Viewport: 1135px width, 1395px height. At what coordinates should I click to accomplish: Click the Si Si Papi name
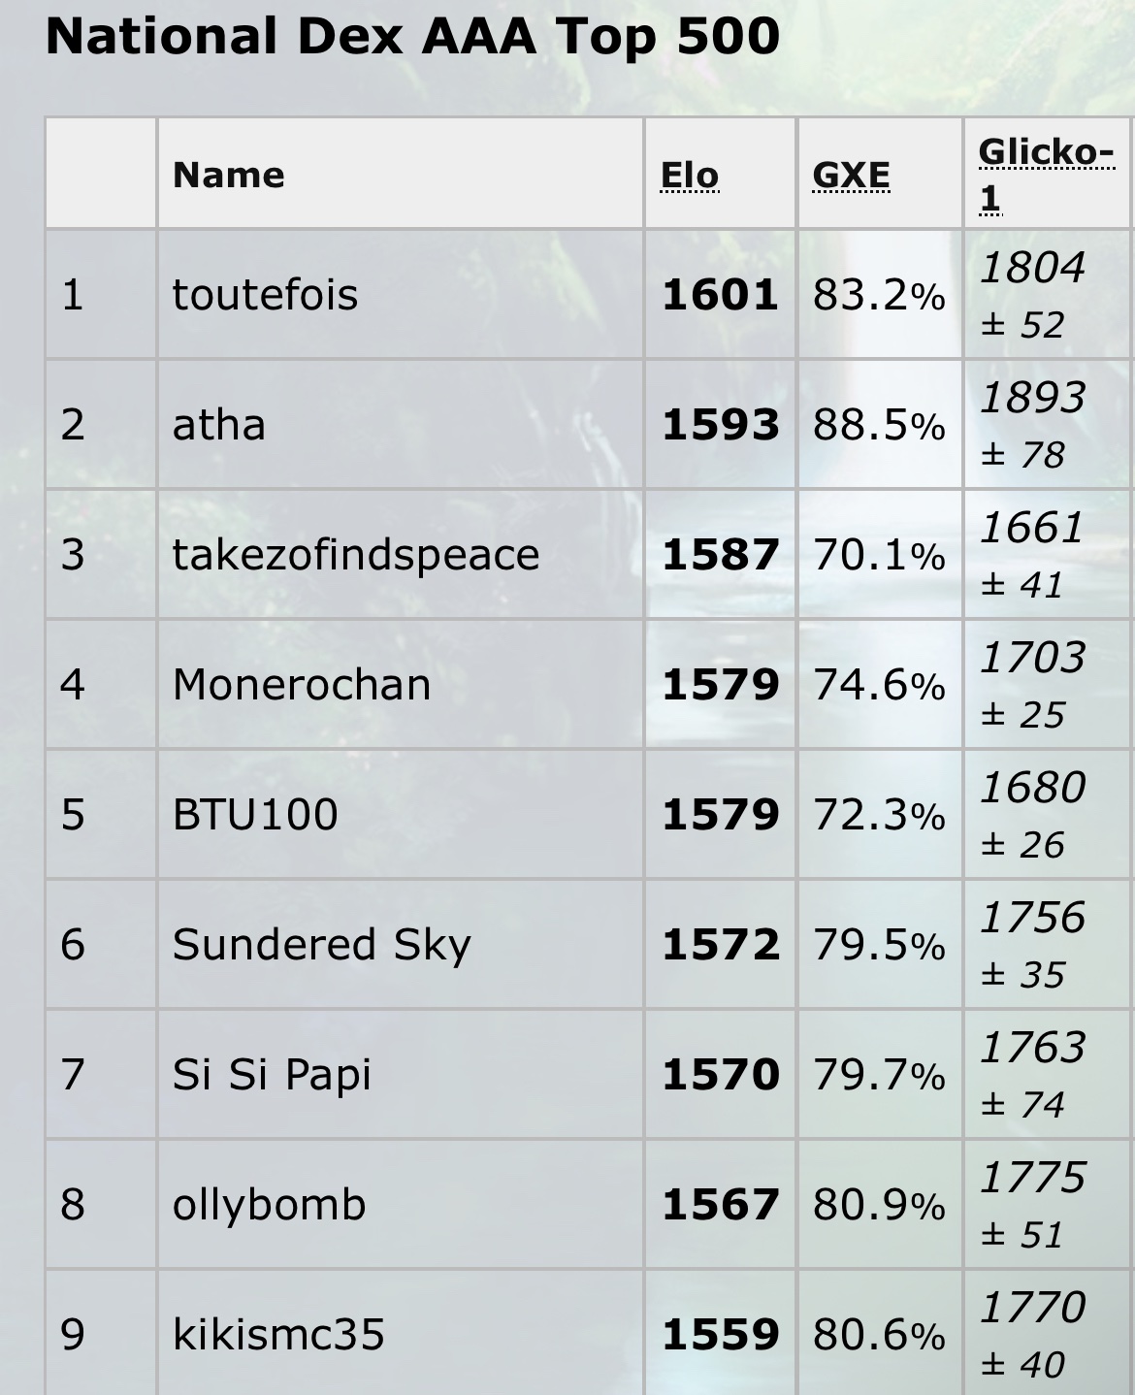[272, 1075]
